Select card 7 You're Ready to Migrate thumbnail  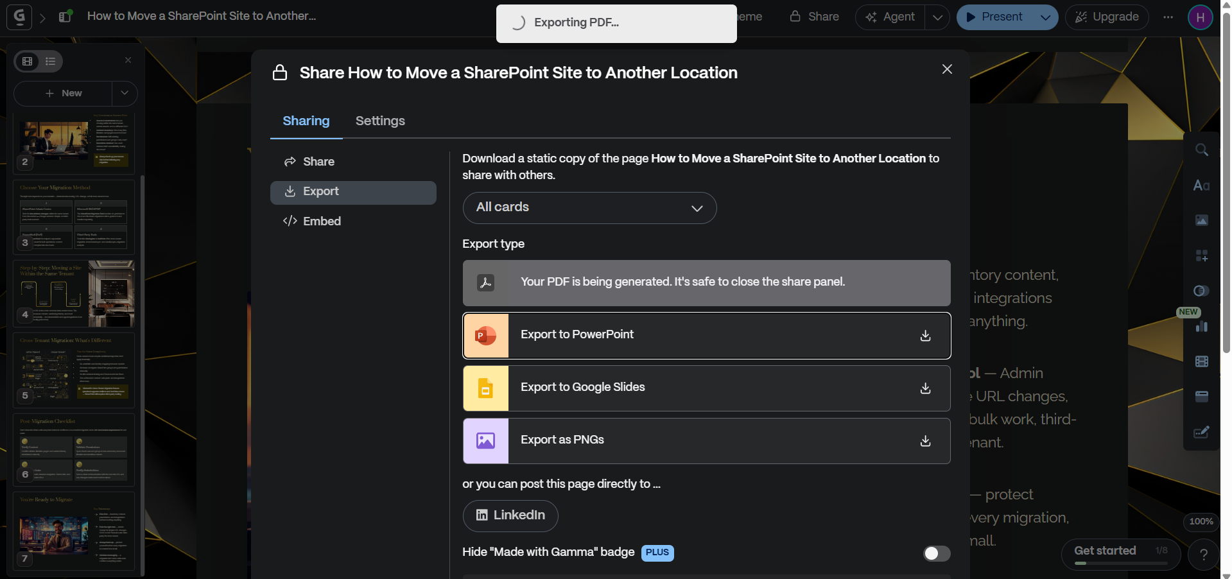coord(74,531)
